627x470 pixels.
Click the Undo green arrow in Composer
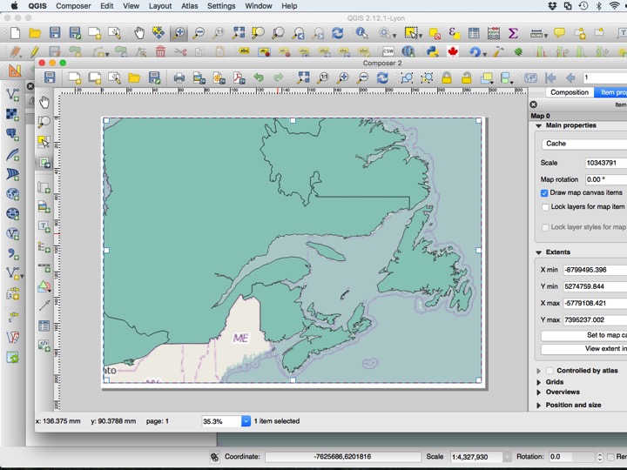259,77
